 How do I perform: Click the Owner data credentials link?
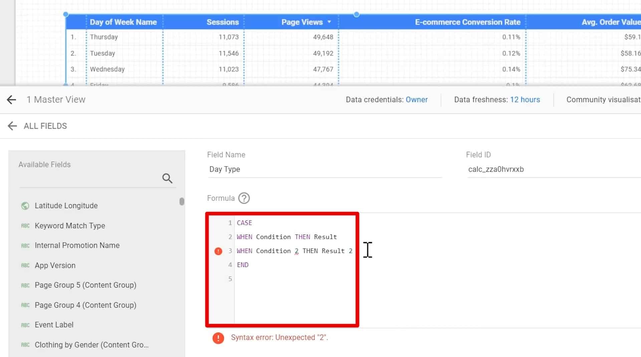click(417, 99)
